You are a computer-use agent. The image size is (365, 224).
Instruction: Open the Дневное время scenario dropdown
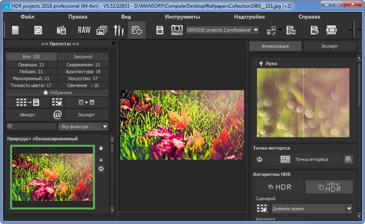(x=349, y=209)
